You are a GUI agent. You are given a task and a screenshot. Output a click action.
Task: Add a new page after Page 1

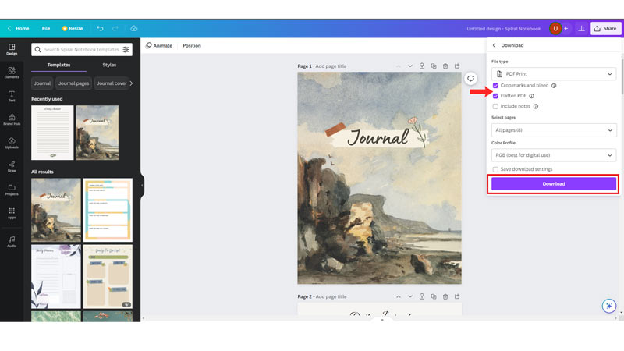click(457, 66)
